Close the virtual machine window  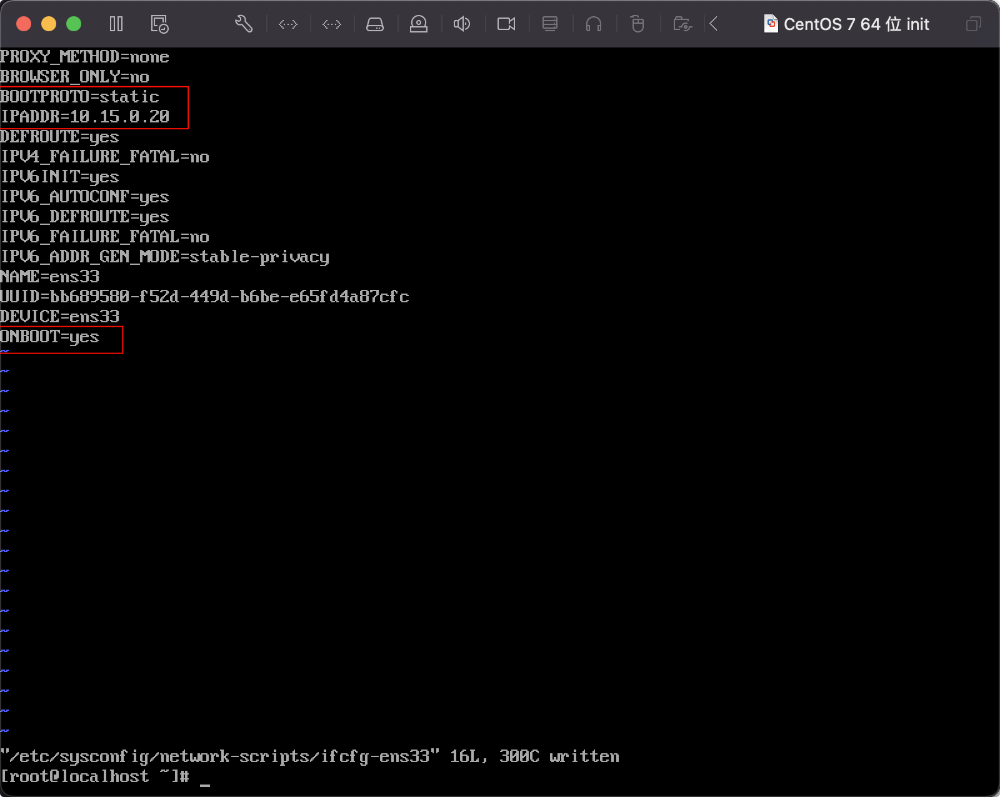pyautogui.click(x=24, y=24)
